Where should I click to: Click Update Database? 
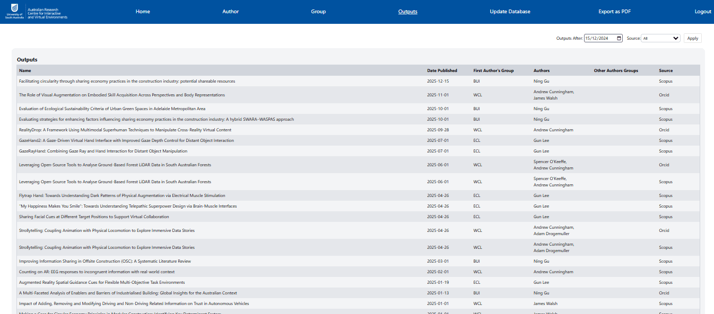pos(510,11)
